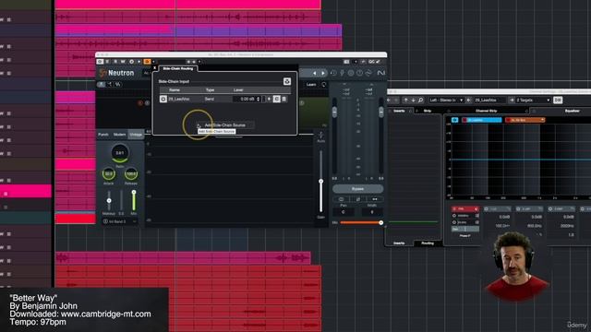Click the Width value field showing 0
Viewport: 591px width, 332px height.
coord(372,212)
